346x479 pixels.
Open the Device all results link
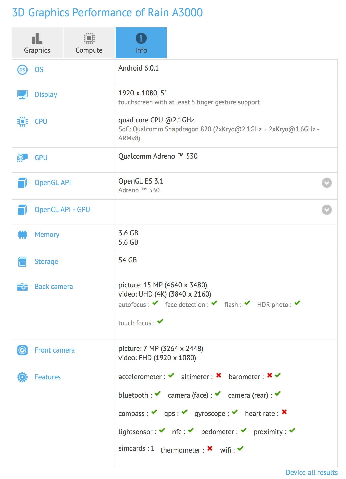(x=312, y=473)
